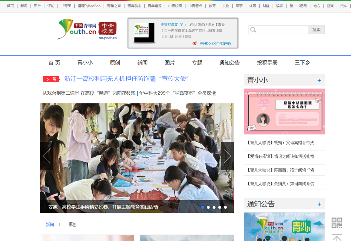
Task: Open the pink 青小小 banner image
Action: click(284, 112)
